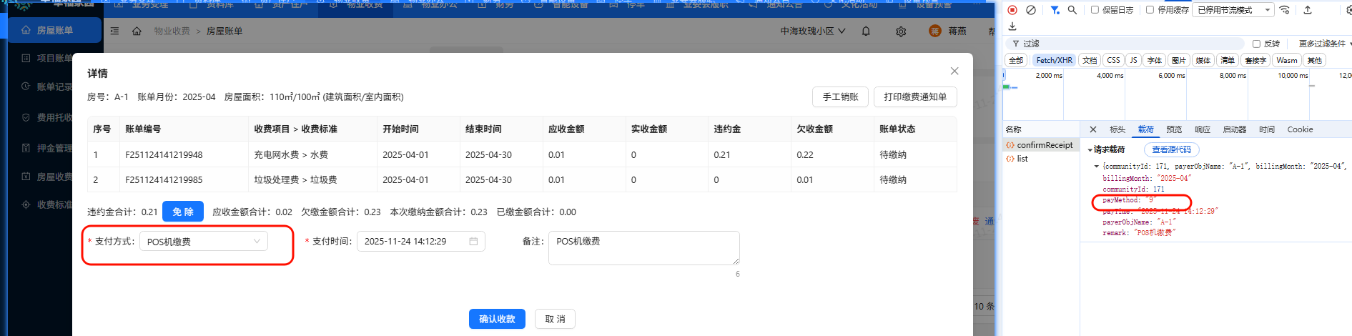This screenshot has width=1352, height=336.
Task: Switch to the 响应 tab
Action: pyautogui.click(x=1203, y=129)
